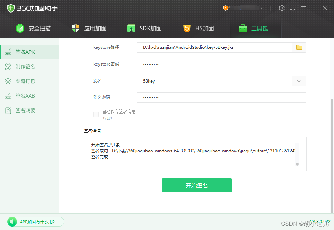Click the 签名详情 heading
Image resolution: width=334 pixels, height=230 pixels.
click(92, 131)
